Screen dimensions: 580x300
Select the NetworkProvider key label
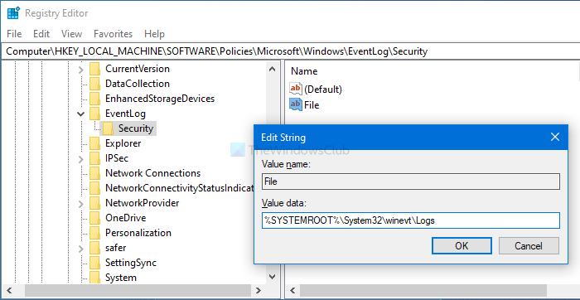coord(142,203)
